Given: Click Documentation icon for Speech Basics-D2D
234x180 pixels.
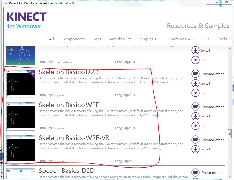Looking at the screenshot, I should point(195,172).
